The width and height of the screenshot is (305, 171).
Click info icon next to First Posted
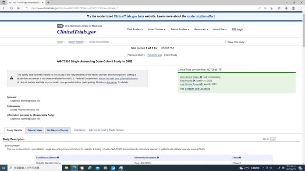(x=194, y=81)
